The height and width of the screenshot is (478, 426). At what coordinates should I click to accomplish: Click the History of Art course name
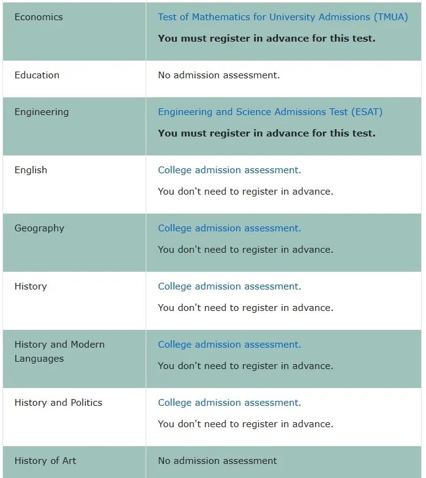45,461
